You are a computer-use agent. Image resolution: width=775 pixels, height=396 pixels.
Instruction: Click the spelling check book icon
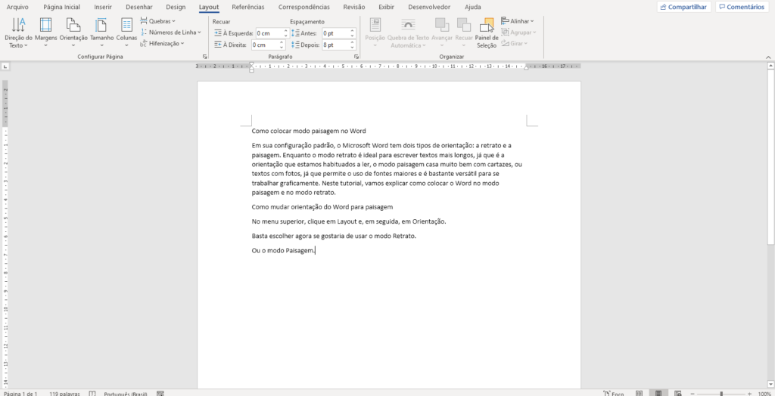coord(92,394)
